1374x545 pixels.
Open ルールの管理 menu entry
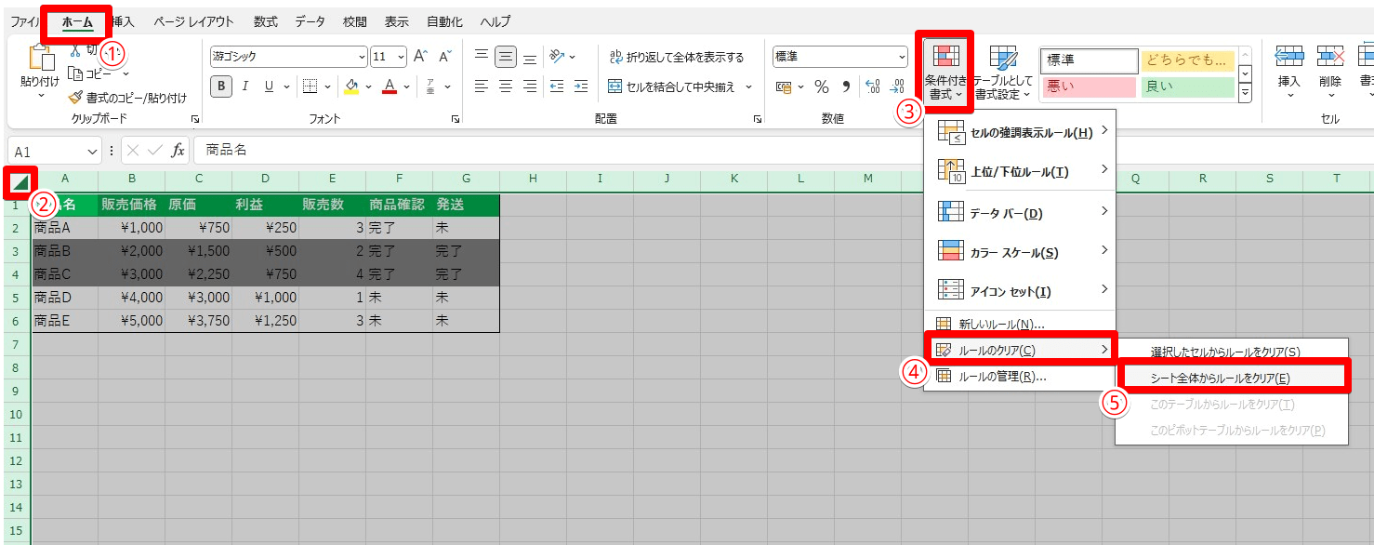[1002, 377]
